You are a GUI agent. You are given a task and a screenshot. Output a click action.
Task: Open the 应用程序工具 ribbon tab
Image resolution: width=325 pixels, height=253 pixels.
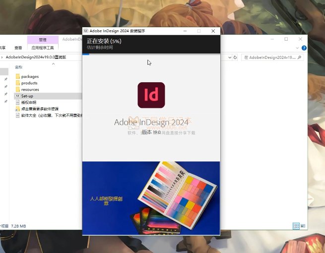[43, 48]
